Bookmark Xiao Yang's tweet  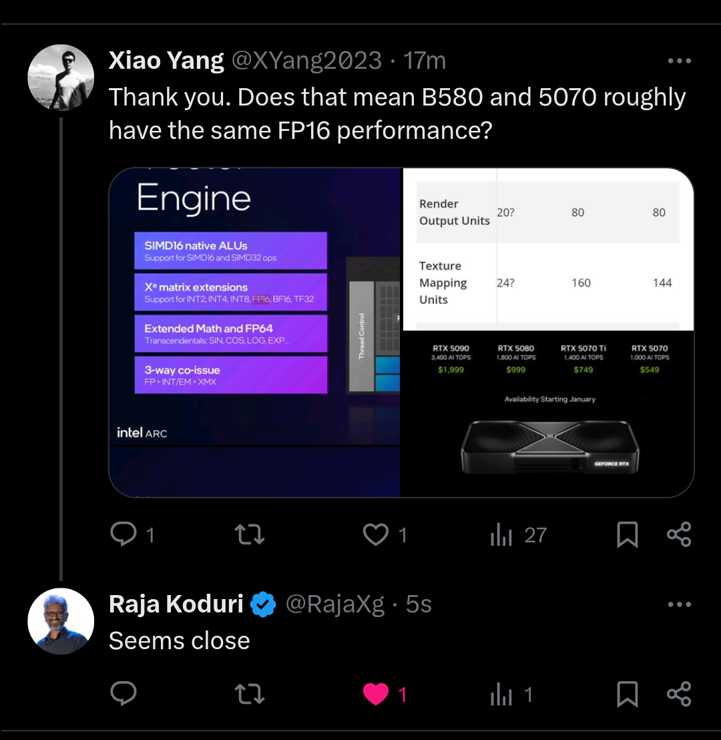627,534
